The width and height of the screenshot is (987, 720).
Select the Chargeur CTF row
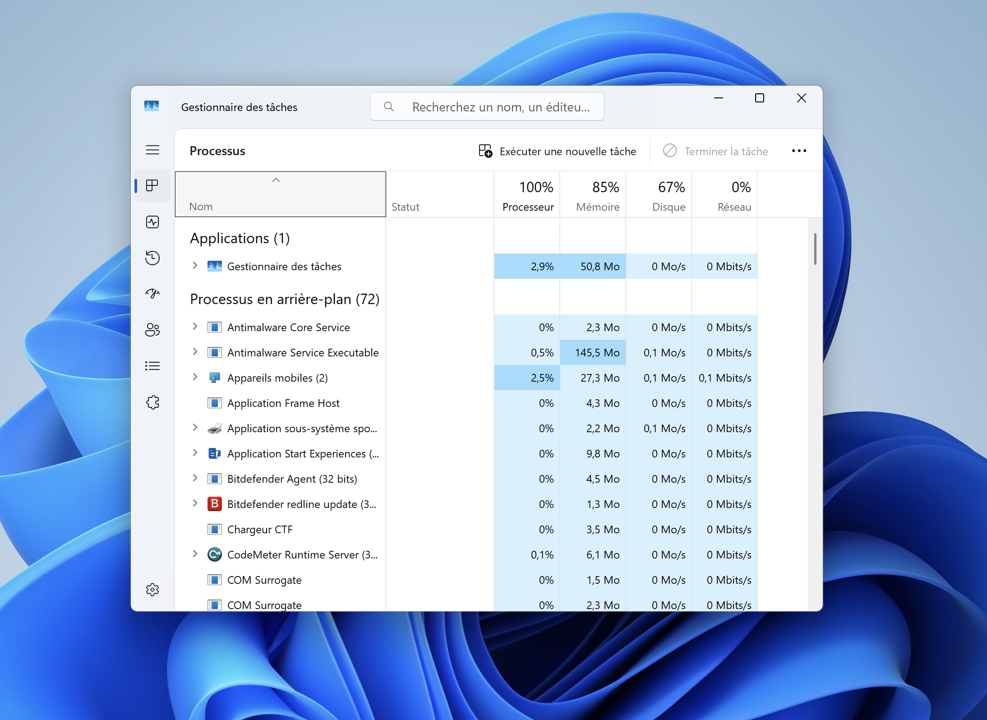466,529
